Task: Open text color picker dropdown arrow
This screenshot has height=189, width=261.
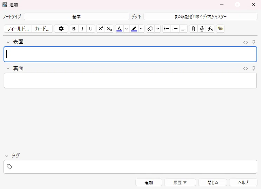Action: coord(127,29)
